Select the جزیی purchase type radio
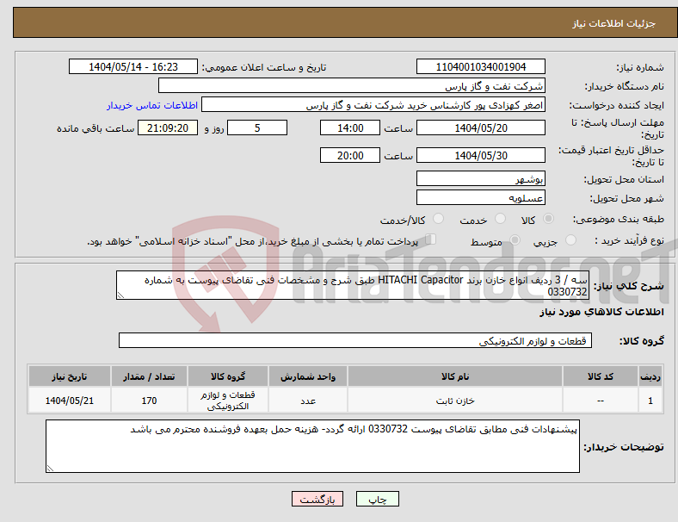The width and height of the screenshot is (678, 522). click(x=570, y=239)
